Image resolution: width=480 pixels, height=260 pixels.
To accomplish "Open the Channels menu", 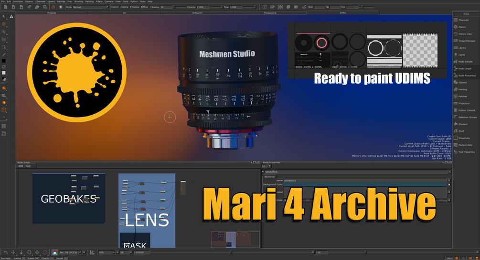I will click(40, 1).
